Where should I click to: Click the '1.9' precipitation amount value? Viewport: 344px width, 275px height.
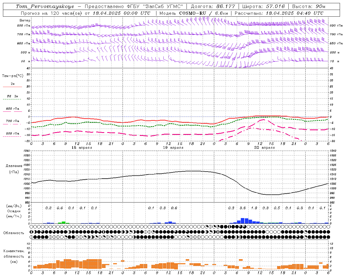(x=254, y=208)
